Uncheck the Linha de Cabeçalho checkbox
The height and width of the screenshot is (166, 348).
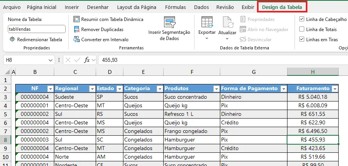click(x=302, y=19)
